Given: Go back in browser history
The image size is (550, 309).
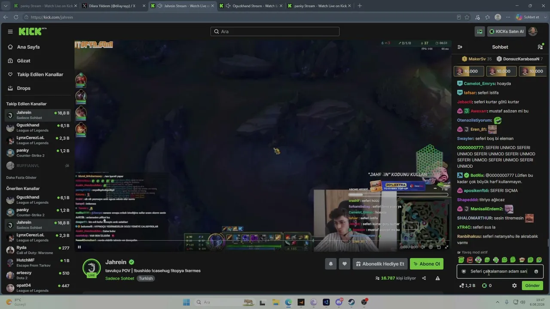Looking at the screenshot, I should click(x=6, y=17).
